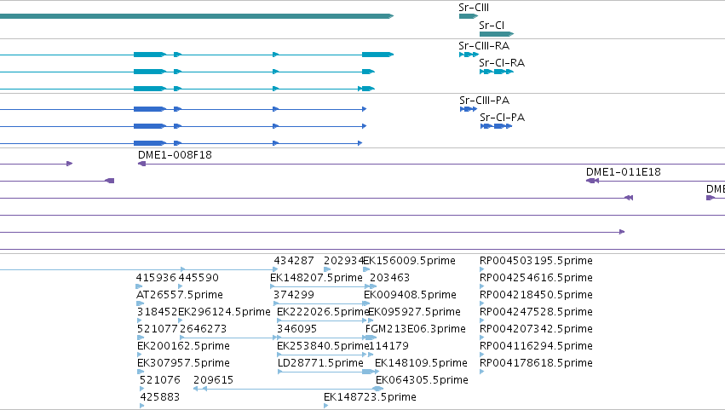Click the RP004116294.5prime label

point(536,347)
